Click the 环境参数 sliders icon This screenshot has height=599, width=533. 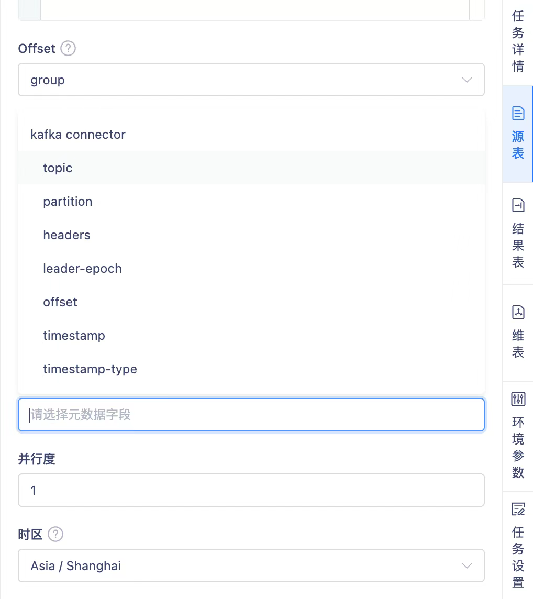tap(518, 400)
